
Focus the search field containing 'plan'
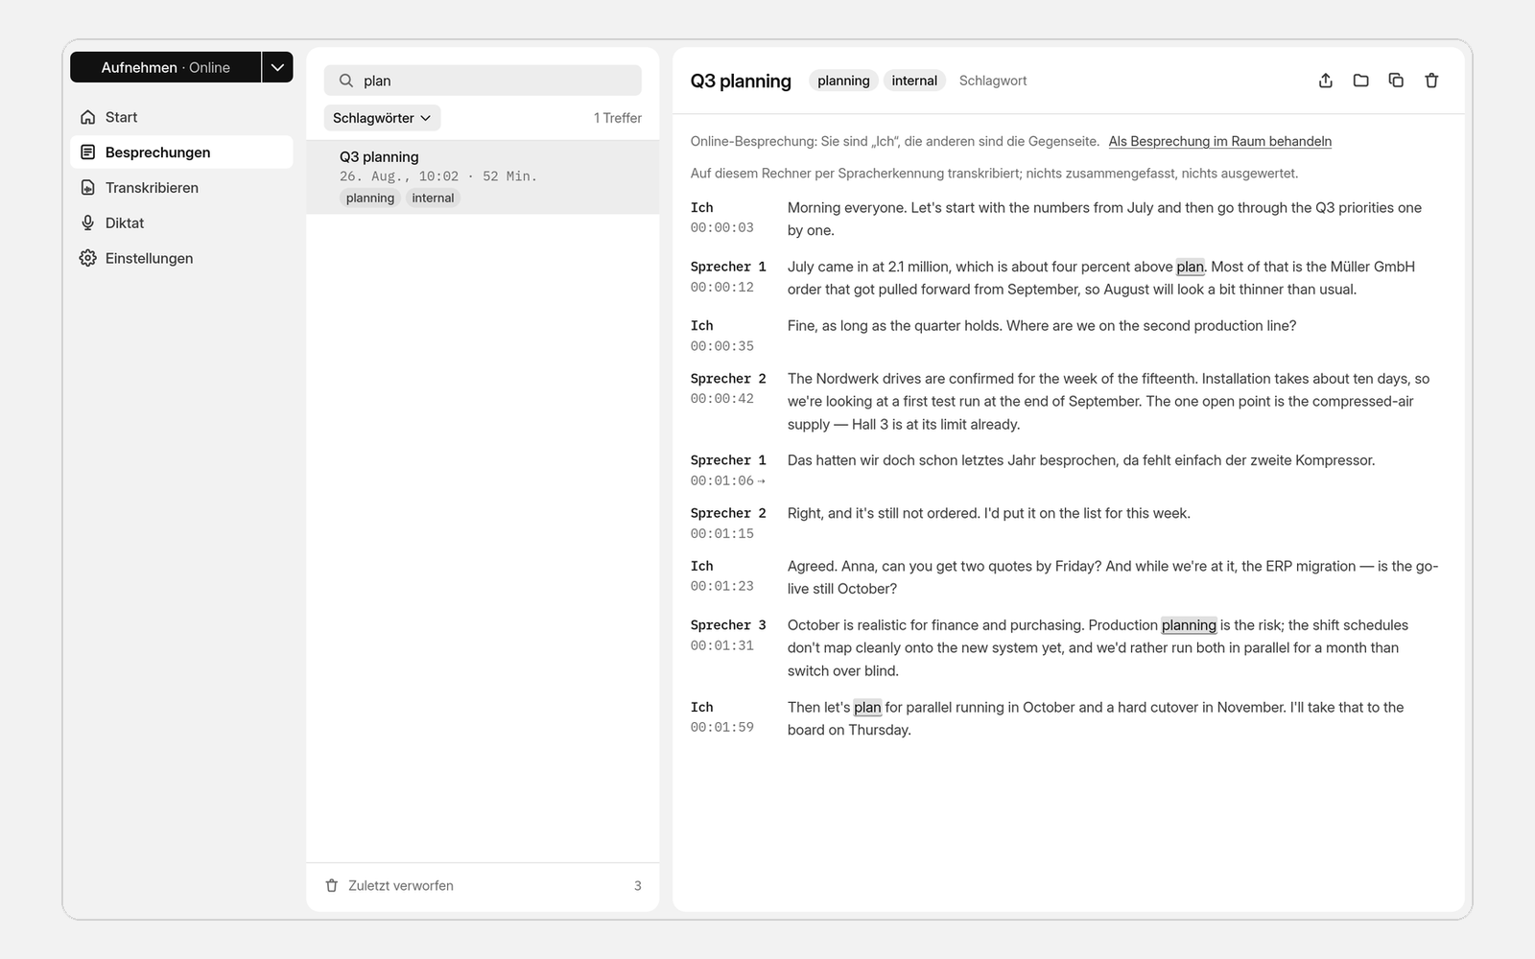point(483,81)
